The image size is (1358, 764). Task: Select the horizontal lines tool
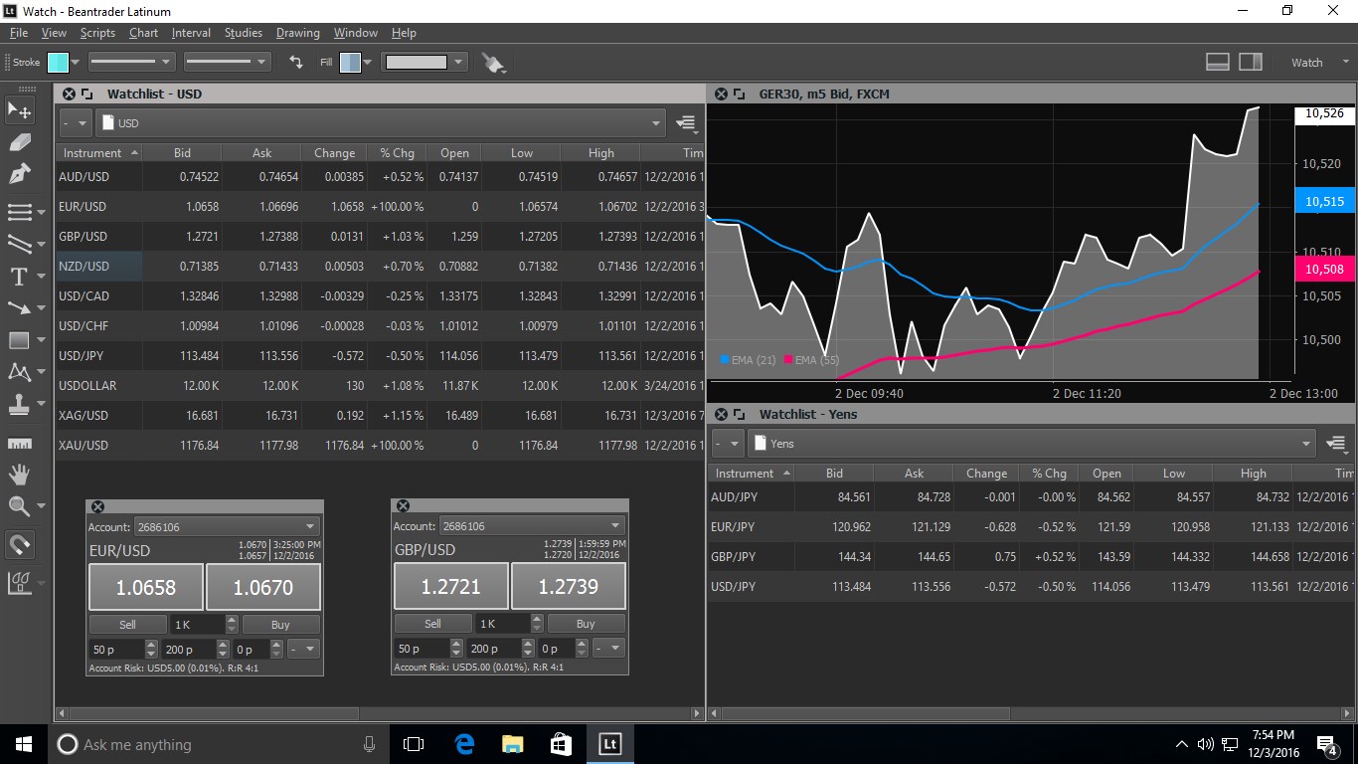click(x=20, y=212)
